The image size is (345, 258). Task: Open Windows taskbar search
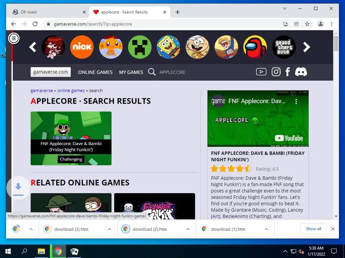(24, 251)
